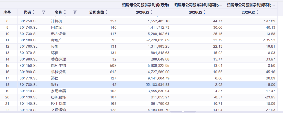
Task: Click row number 18
Action: (x=7, y=85)
